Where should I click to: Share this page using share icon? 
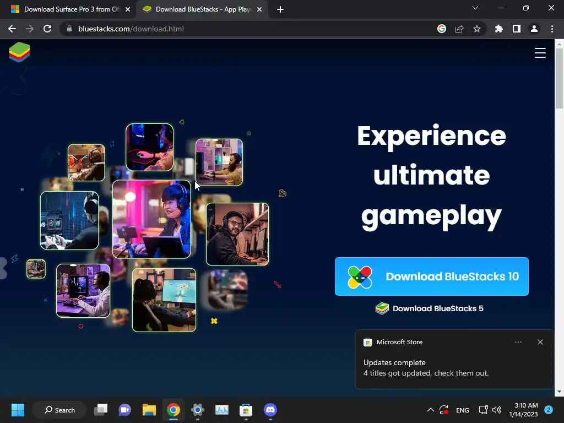(x=459, y=29)
